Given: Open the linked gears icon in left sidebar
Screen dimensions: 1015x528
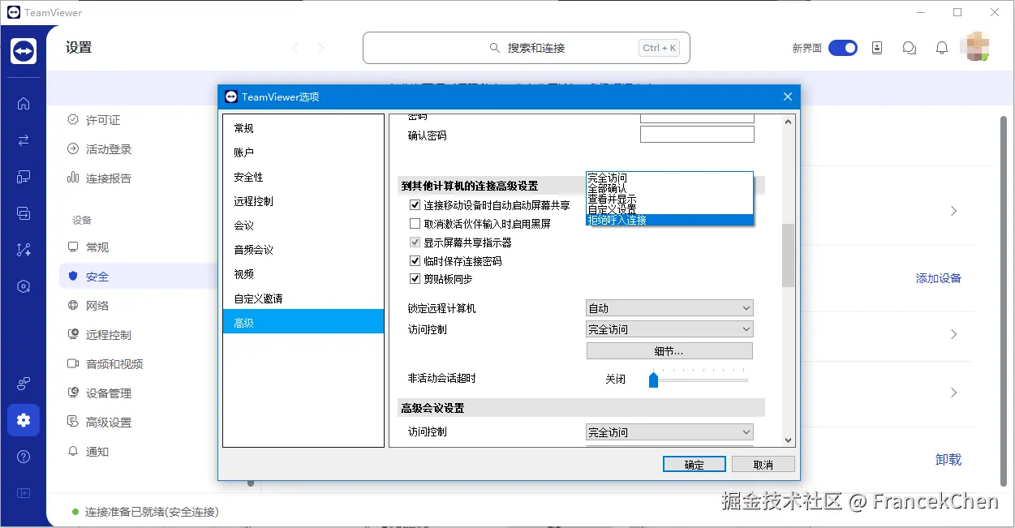Looking at the screenshot, I should pos(24,384).
